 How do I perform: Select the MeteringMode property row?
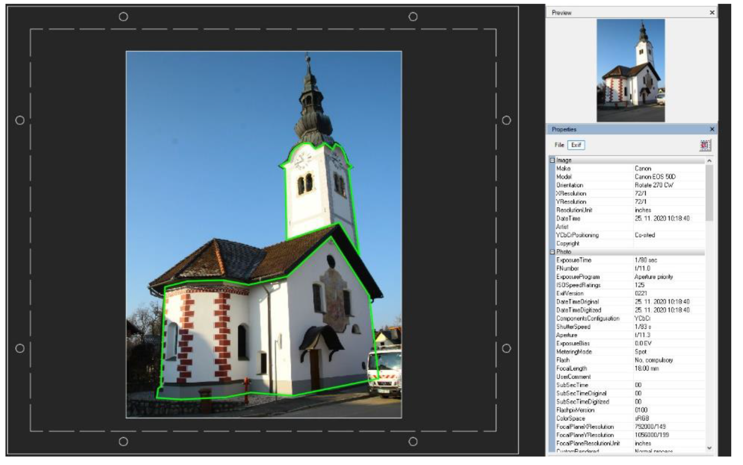574,352
